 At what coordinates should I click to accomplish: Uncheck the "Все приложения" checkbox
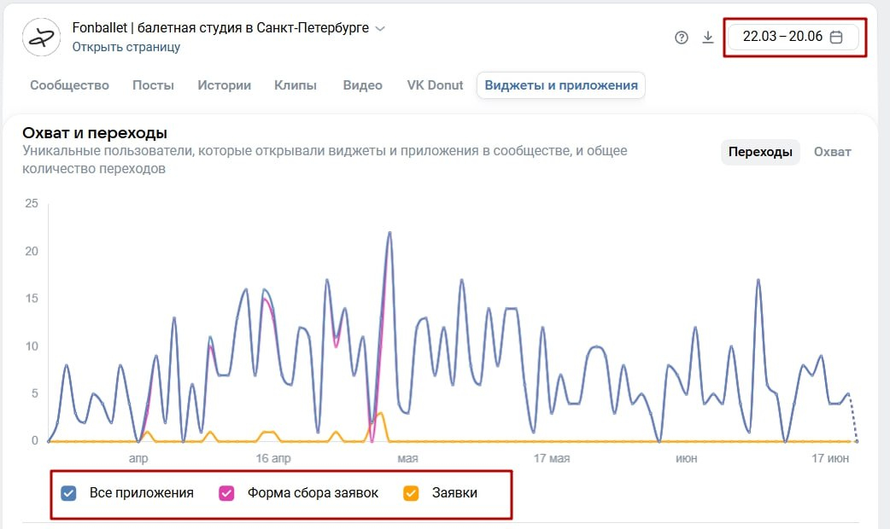70,493
